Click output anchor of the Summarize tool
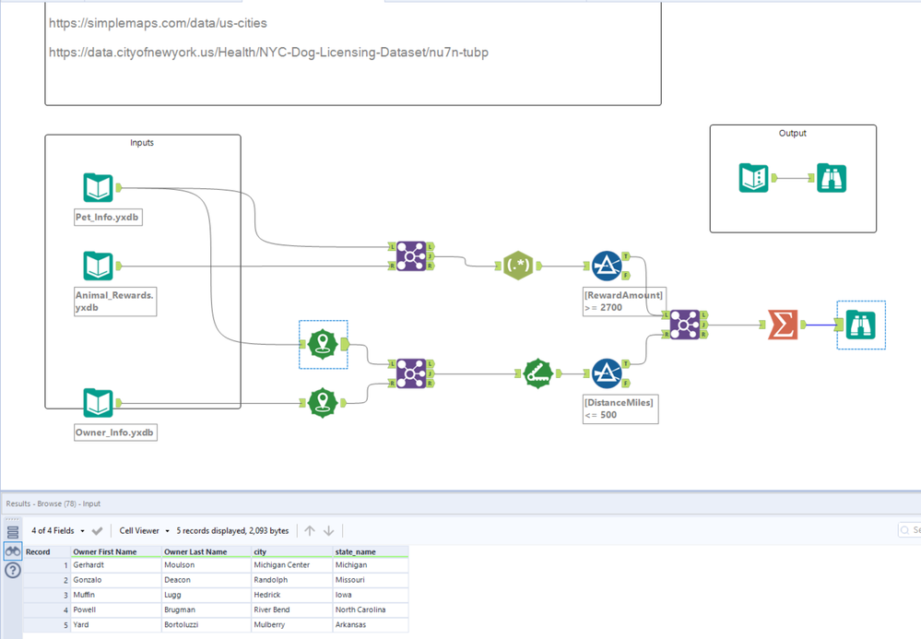The image size is (921, 639). pyautogui.click(x=802, y=325)
